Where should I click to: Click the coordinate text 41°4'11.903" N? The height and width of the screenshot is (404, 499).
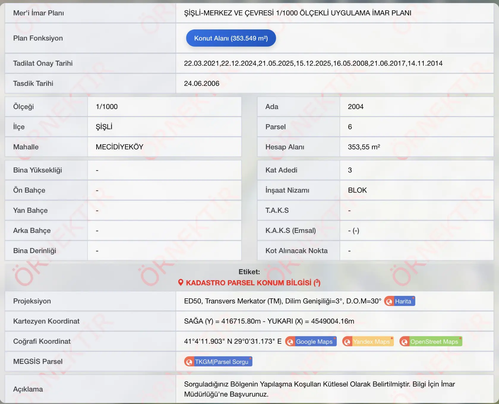click(208, 341)
